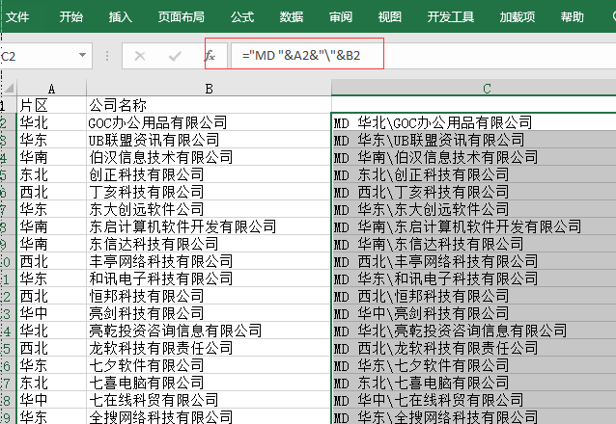This screenshot has height=424, width=616.
Task: Expand the Name Box dropdown arrow
Action: [82, 55]
